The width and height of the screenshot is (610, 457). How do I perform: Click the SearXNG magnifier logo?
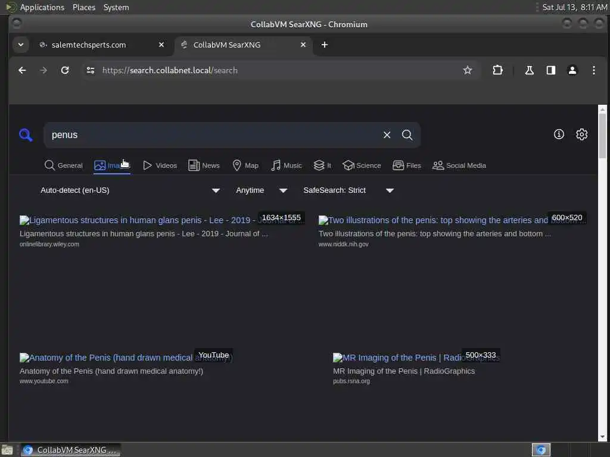tap(26, 135)
